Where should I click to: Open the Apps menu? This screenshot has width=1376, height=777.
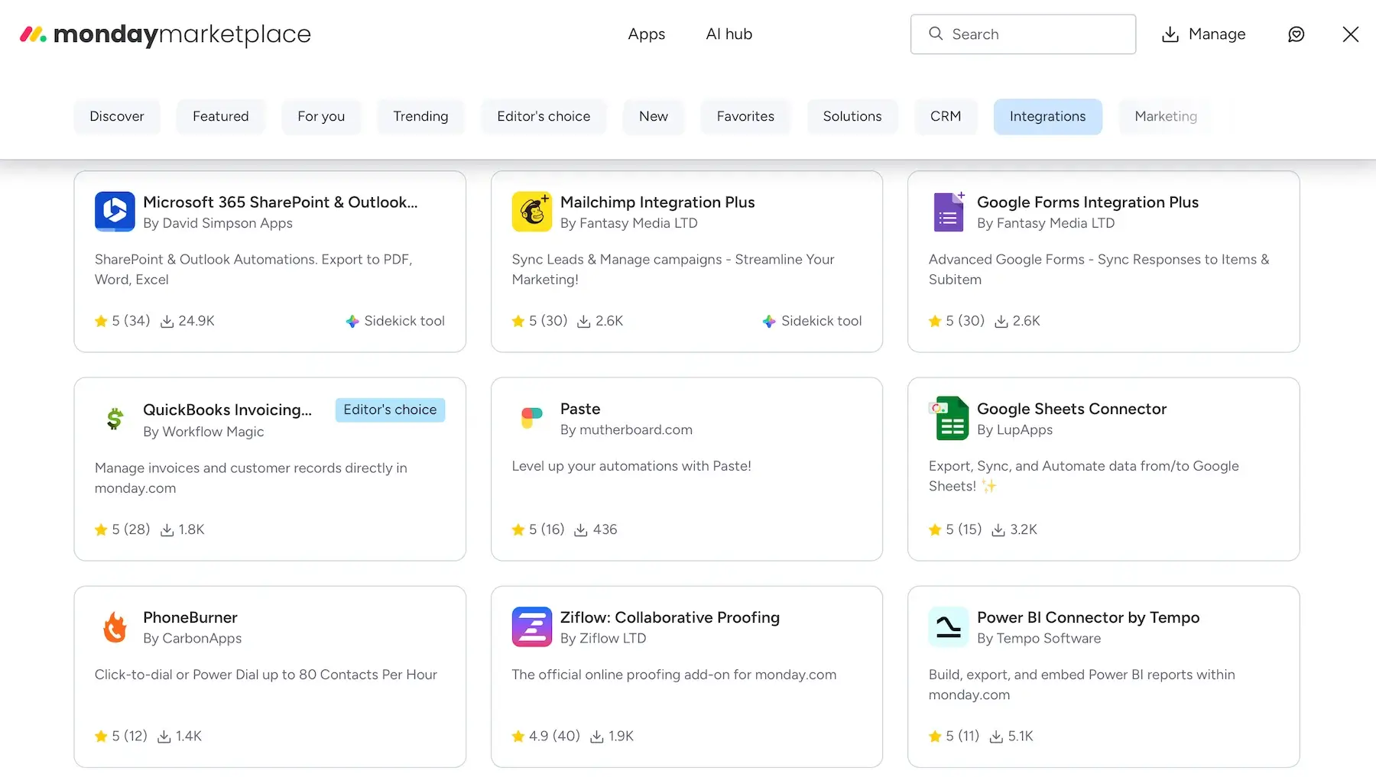[x=647, y=34]
